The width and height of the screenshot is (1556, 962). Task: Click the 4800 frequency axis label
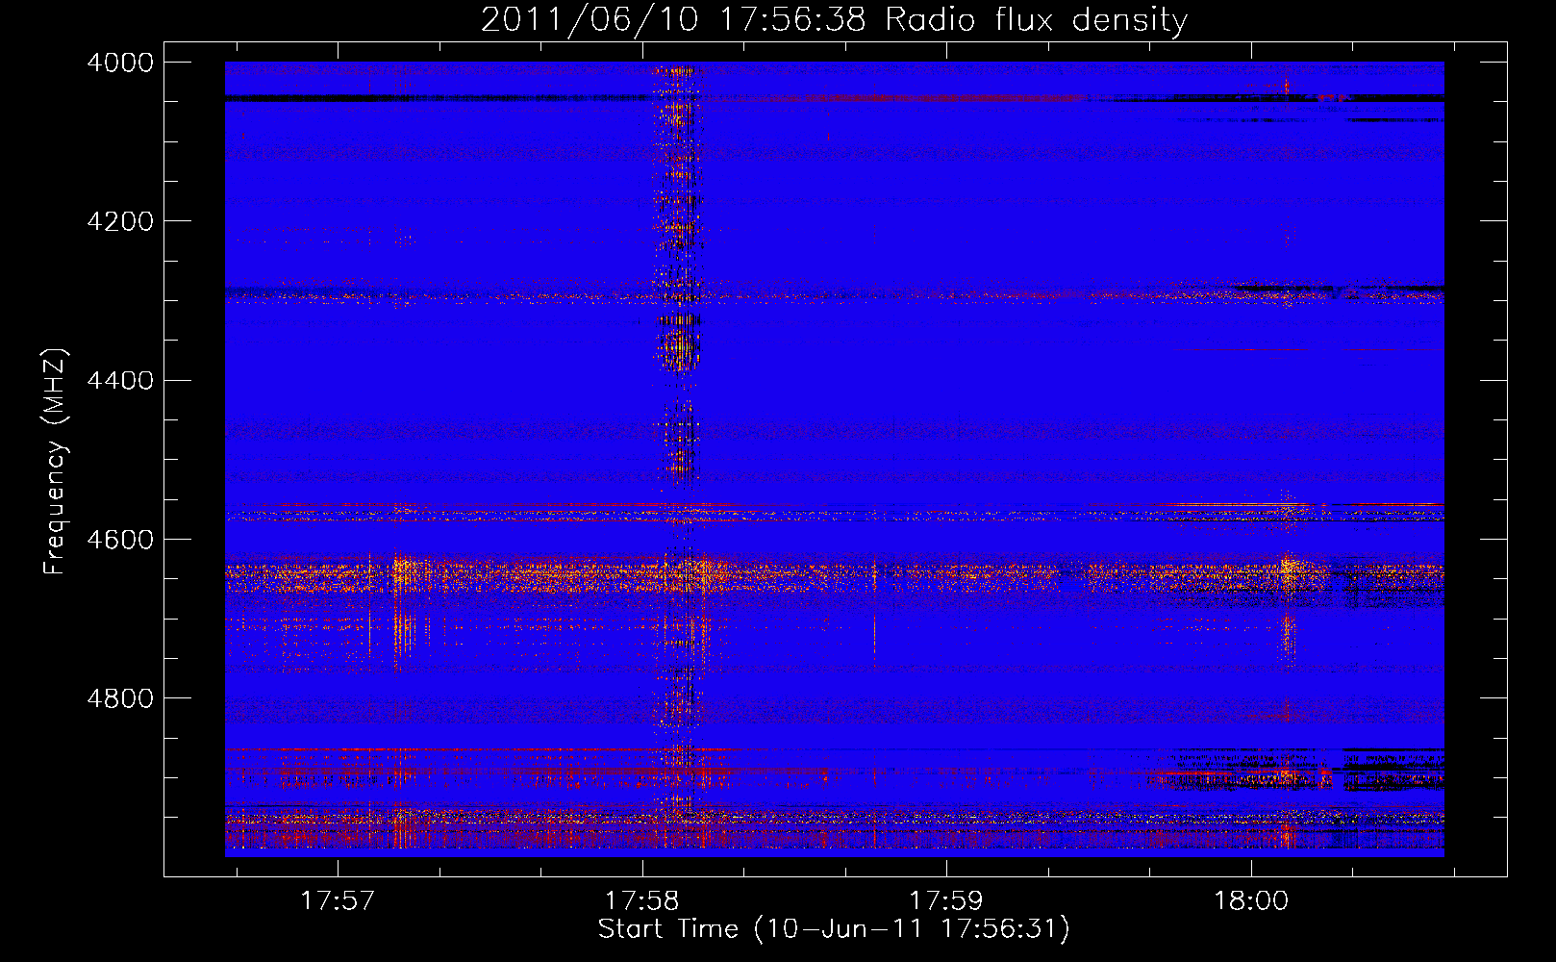[119, 698]
